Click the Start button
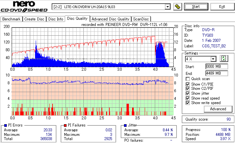Screen dimensions: 235x143 point(196,6)
